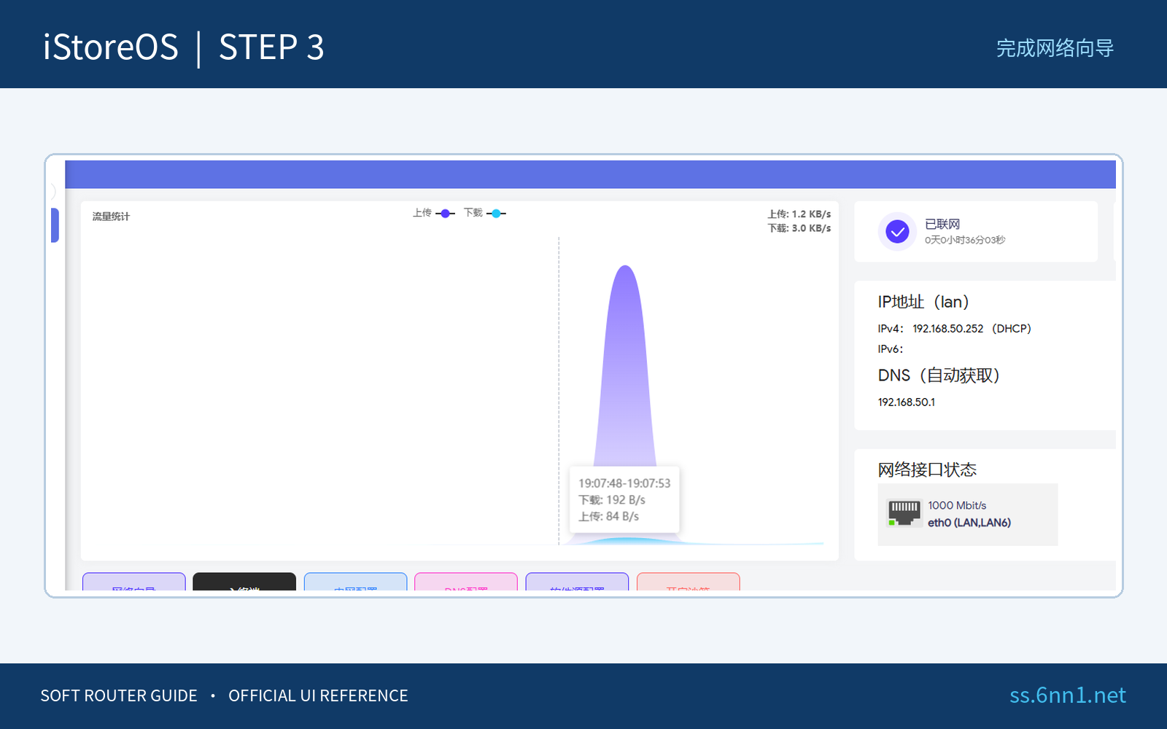The image size is (1167, 729).
Task: Open the ss.6nn1.net footer link
Action: (1068, 695)
